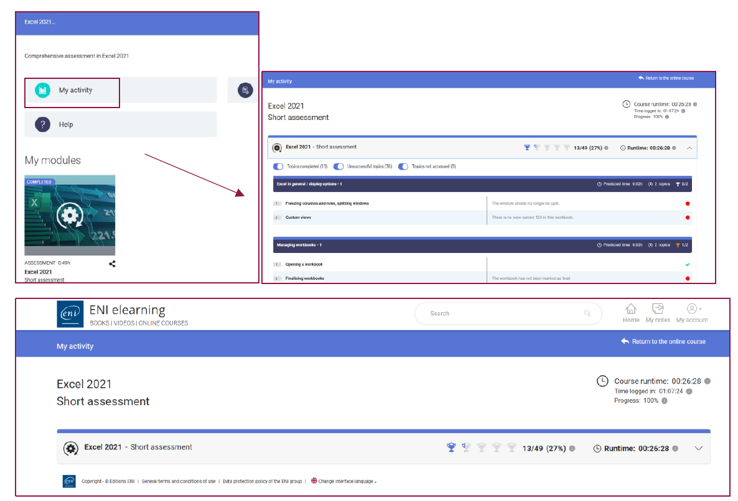Viewport: 738px width, 501px height.
Task: Open Data protection policy of the ENI group link
Action: (262, 481)
